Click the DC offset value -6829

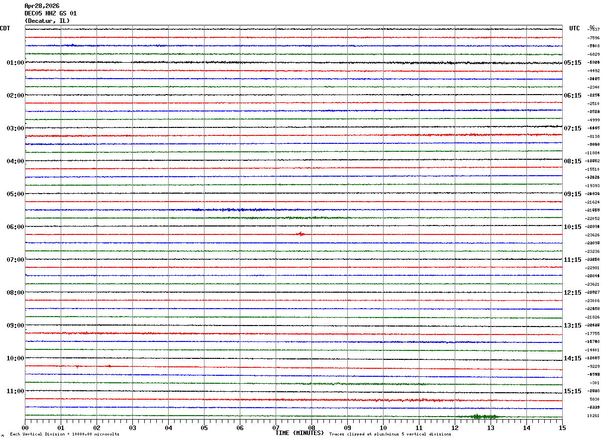pos(594,54)
